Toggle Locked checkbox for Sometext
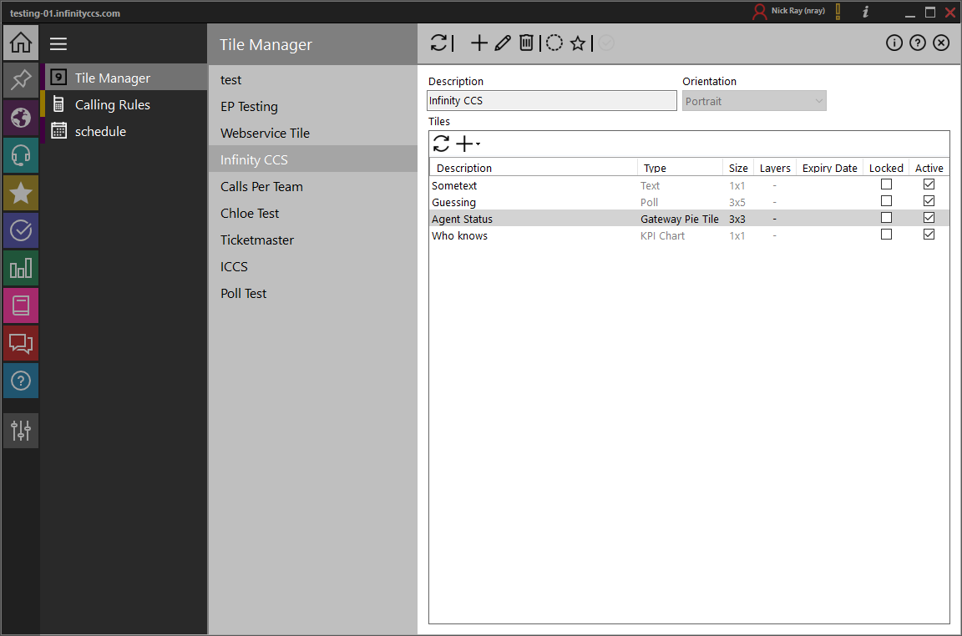 [x=886, y=184]
